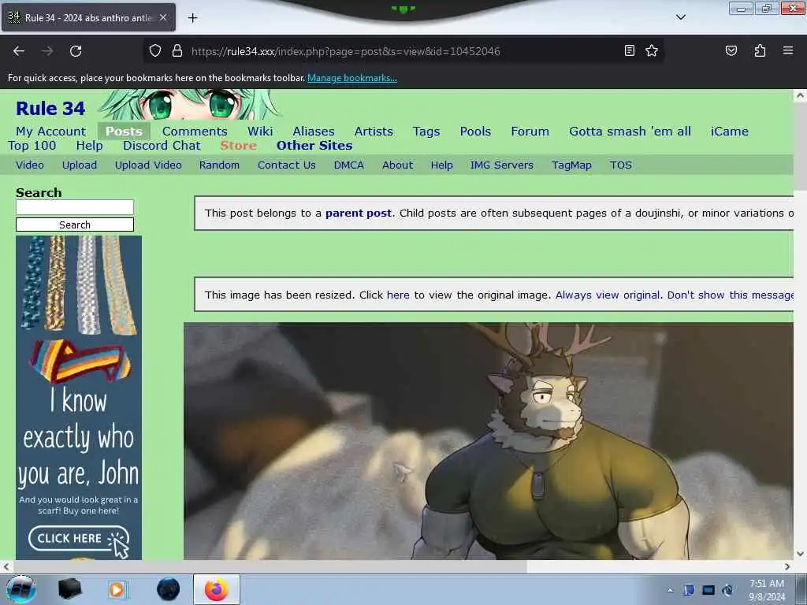Click the Upload submenu link
This screenshot has width=807, height=605.
80,165
